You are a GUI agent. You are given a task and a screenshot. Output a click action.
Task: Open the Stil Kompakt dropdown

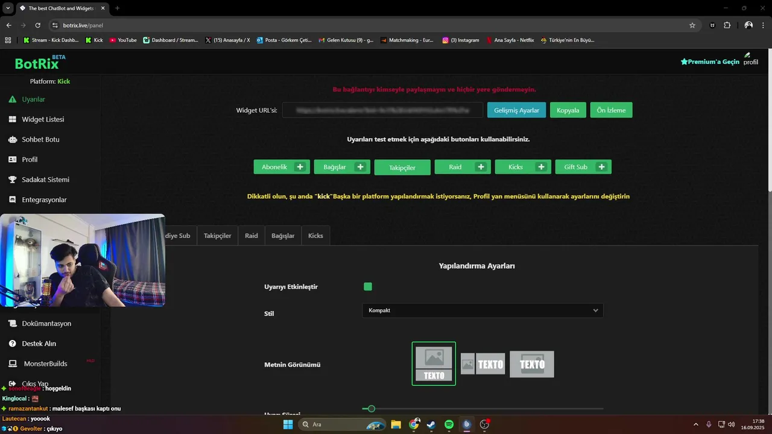click(482, 310)
